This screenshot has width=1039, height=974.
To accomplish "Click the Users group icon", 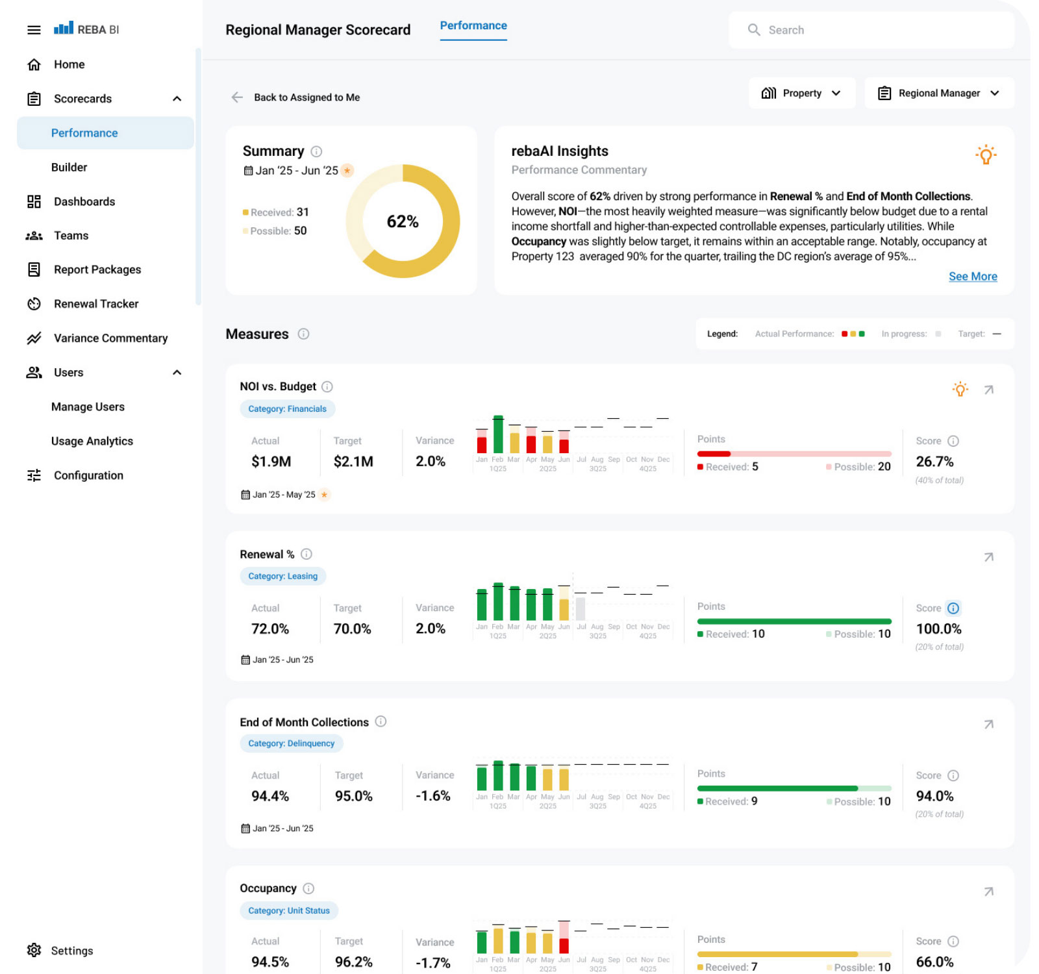I will click(x=34, y=373).
